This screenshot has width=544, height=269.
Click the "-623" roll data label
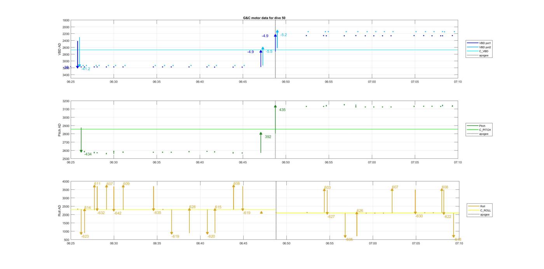[85, 237]
